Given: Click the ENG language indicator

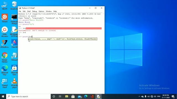Looking at the screenshot, I should click(158, 97).
